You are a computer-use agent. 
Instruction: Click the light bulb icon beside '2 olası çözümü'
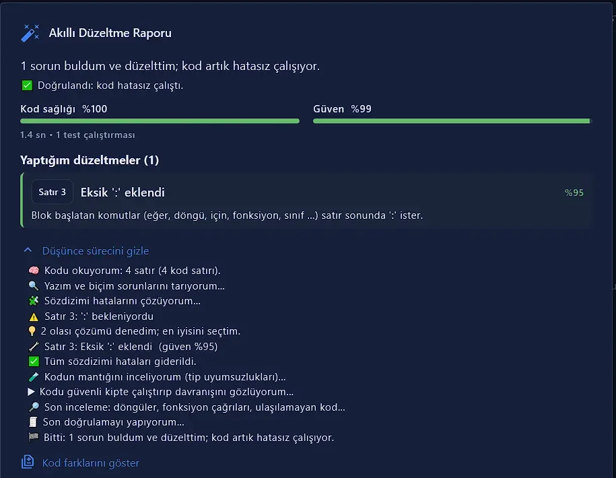point(32,331)
